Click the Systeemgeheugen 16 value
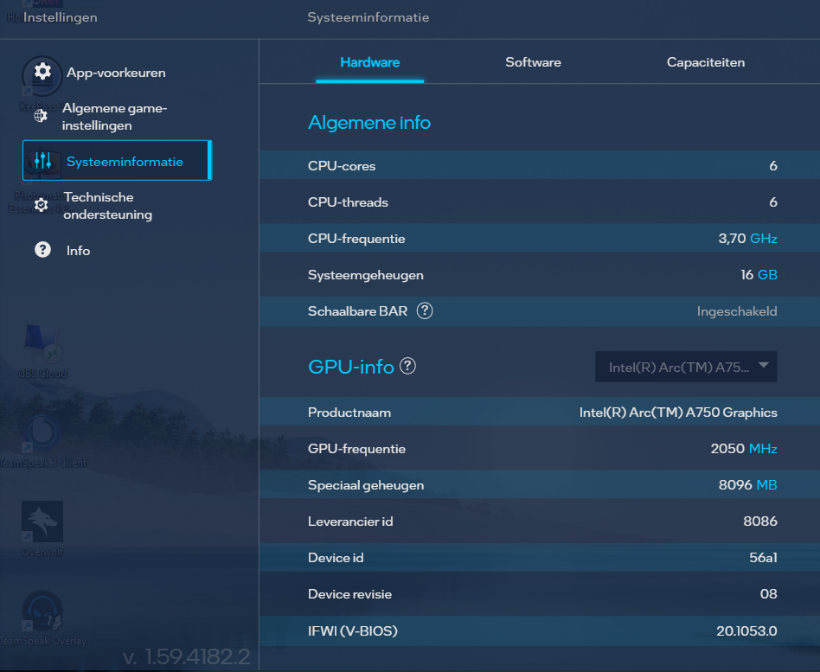The image size is (820, 672). (x=746, y=274)
